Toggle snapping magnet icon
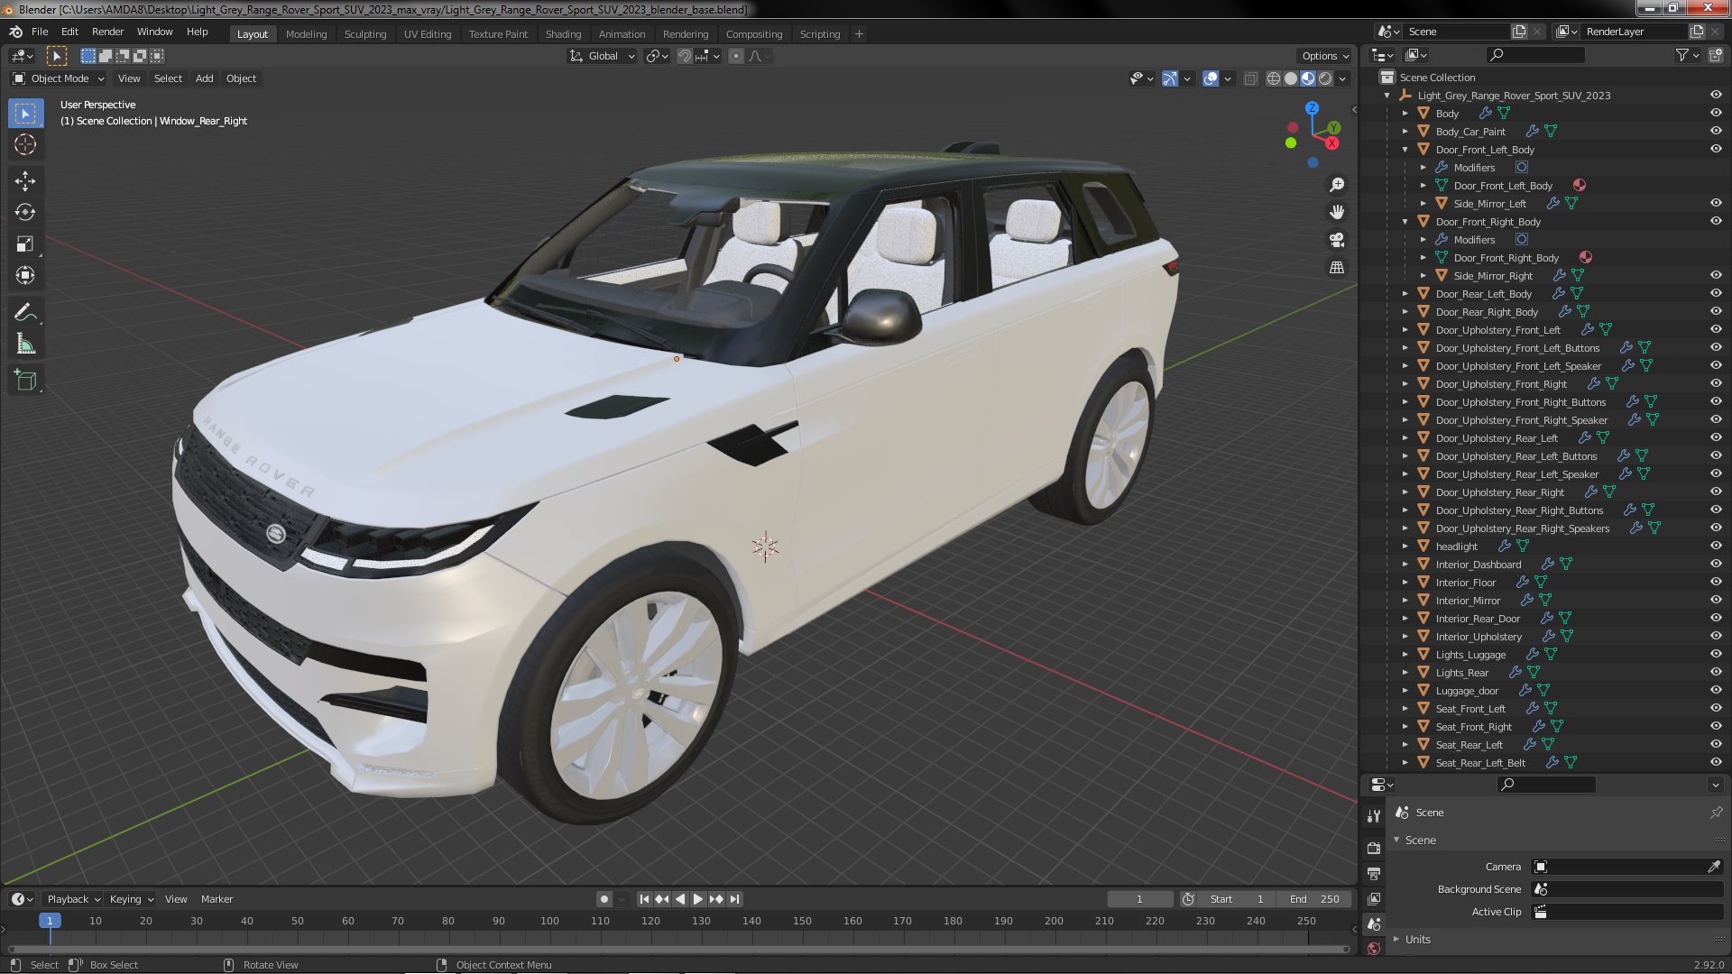This screenshot has width=1732, height=974. [x=685, y=56]
